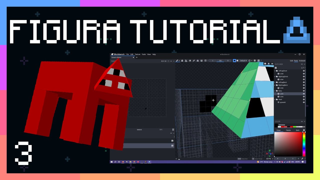
Task: Select the Eraser tool in Blockbench
Action: click(x=190, y=60)
